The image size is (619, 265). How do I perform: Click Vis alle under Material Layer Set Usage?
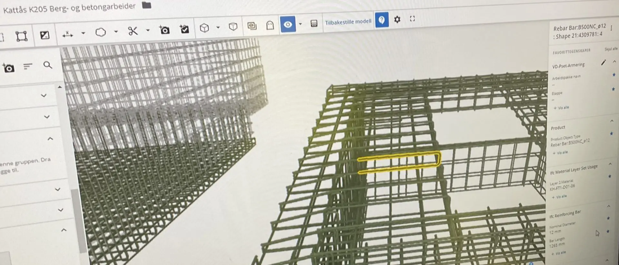coord(559,197)
